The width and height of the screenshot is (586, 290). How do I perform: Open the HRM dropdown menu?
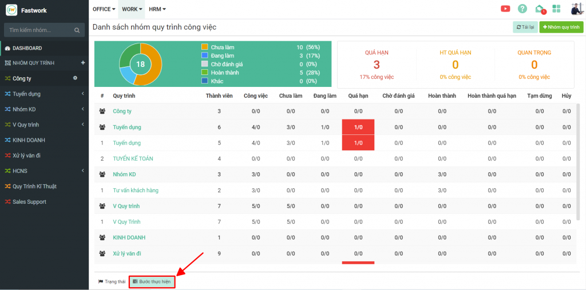[157, 9]
